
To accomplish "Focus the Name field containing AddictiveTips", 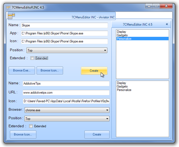I will click(x=66, y=83).
